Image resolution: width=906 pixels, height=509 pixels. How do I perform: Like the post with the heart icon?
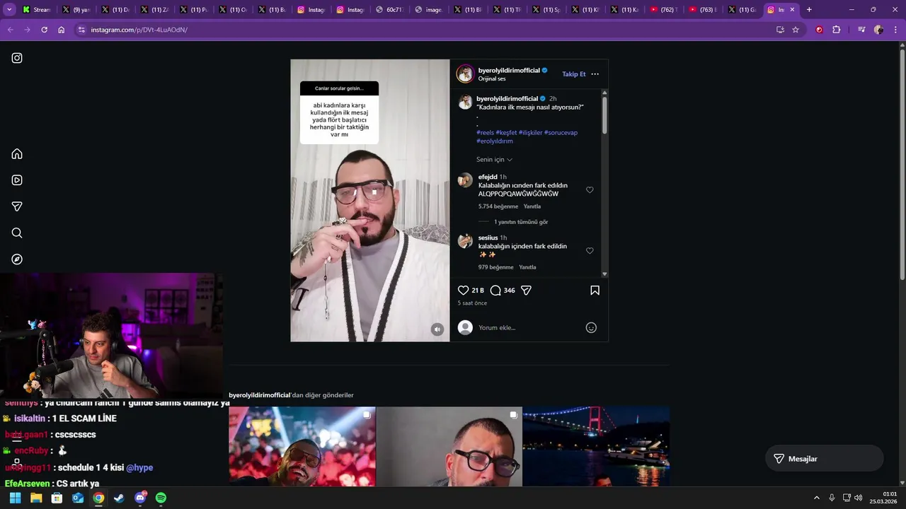pyautogui.click(x=463, y=291)
